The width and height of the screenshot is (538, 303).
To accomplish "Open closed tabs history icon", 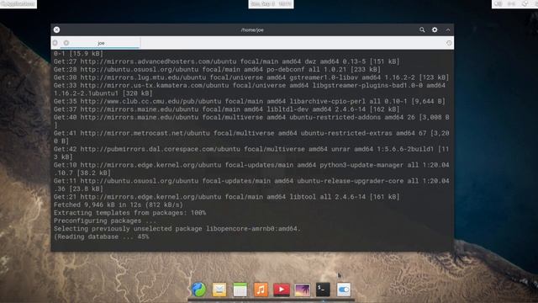I will (449, 43).
